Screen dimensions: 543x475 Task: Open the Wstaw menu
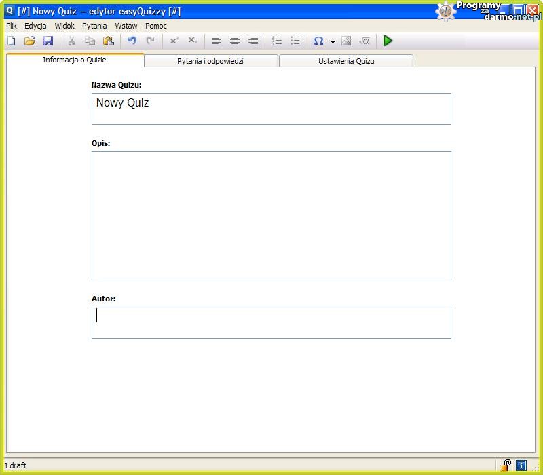coord(126,26)
